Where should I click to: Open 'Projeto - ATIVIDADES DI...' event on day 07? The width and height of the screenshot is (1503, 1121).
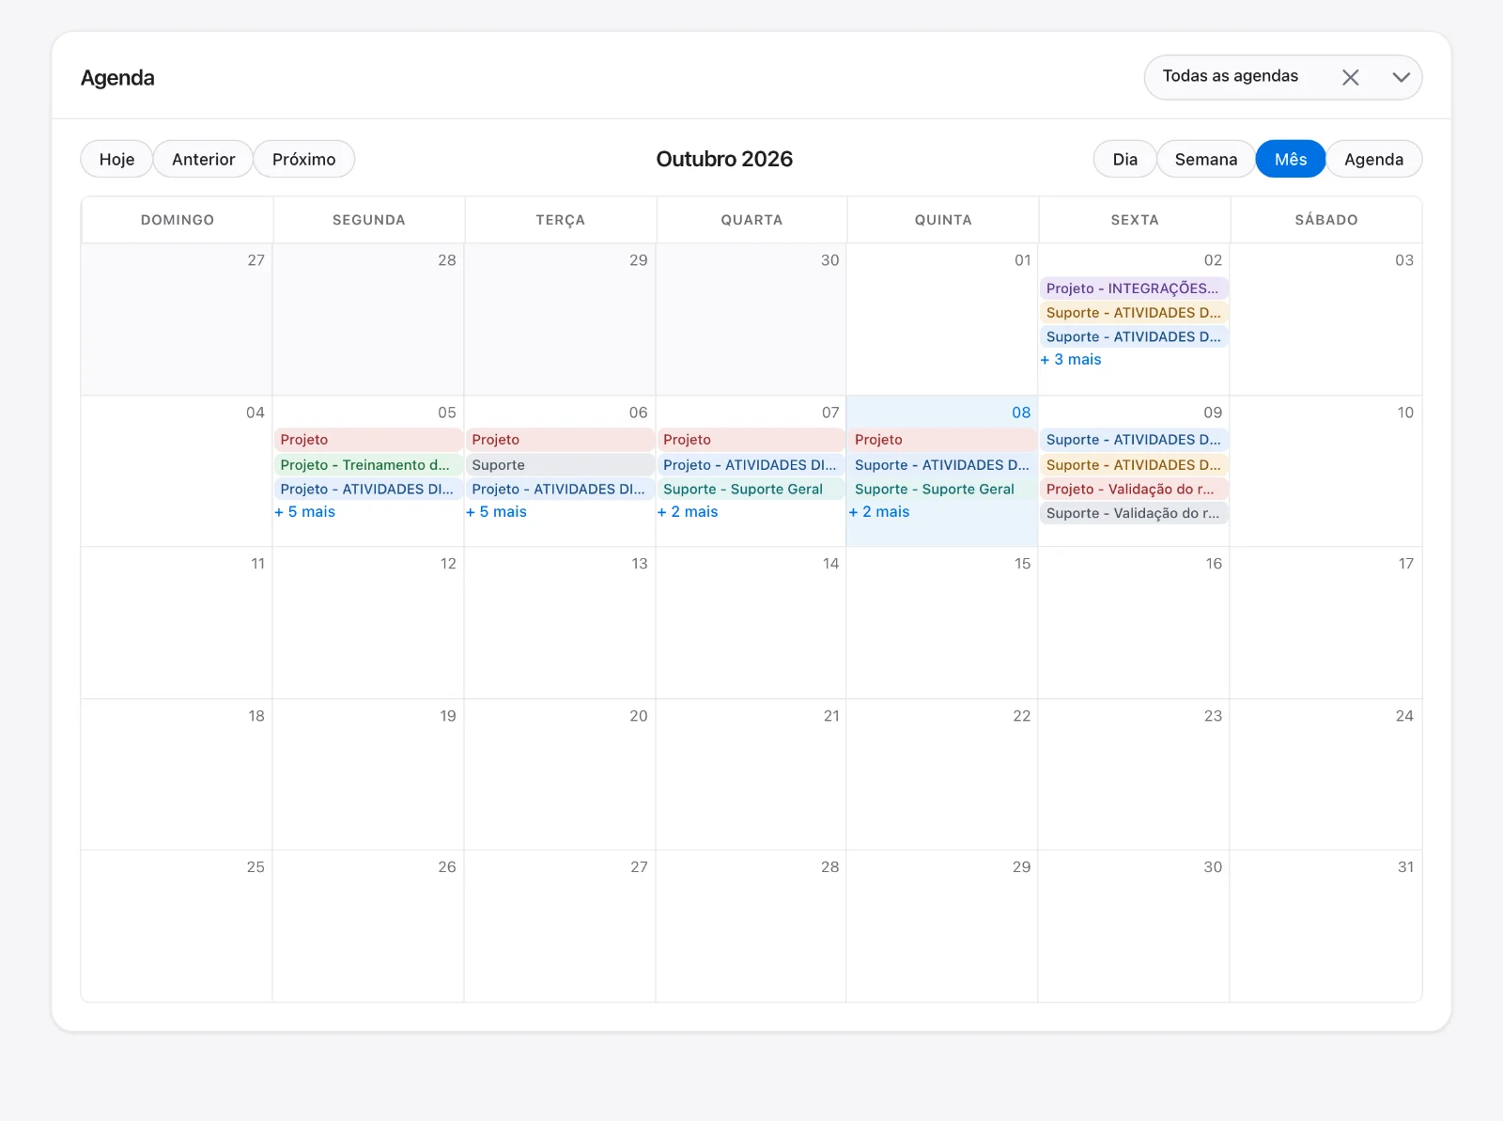coord(751,465)
